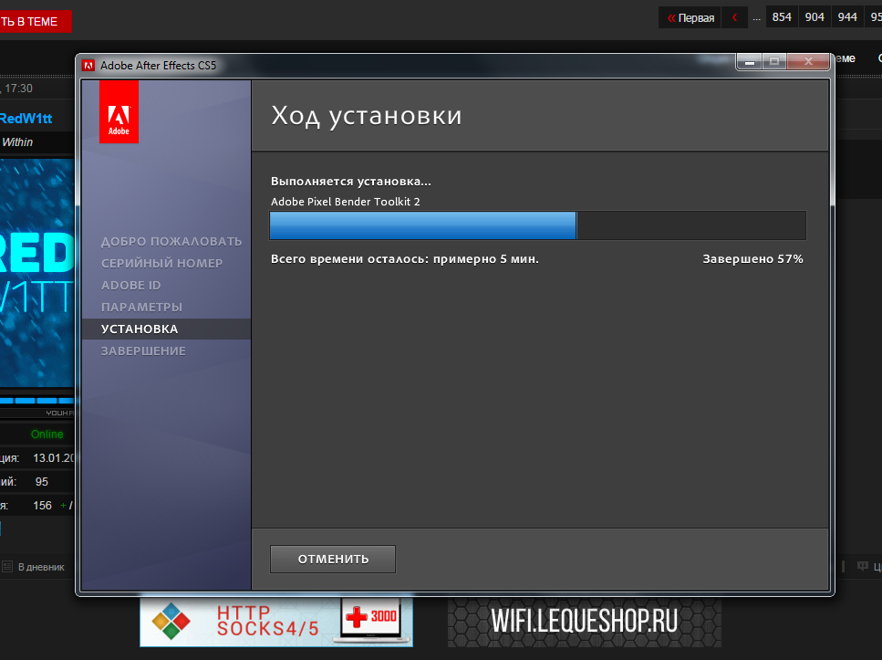This screenshot has width=882, height=660.
Task: Open the WIFI.LEQUESHOP.RU banner ad
Action: point(585,622)
